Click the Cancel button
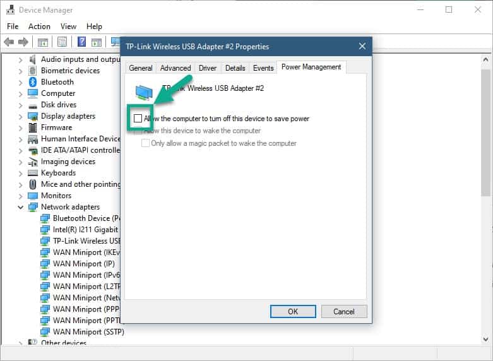 344,311
